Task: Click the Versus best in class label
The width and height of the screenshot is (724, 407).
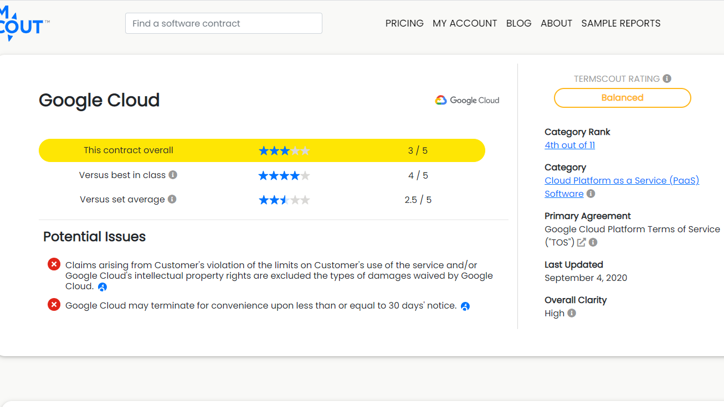Action: click(x=122, y=175)
